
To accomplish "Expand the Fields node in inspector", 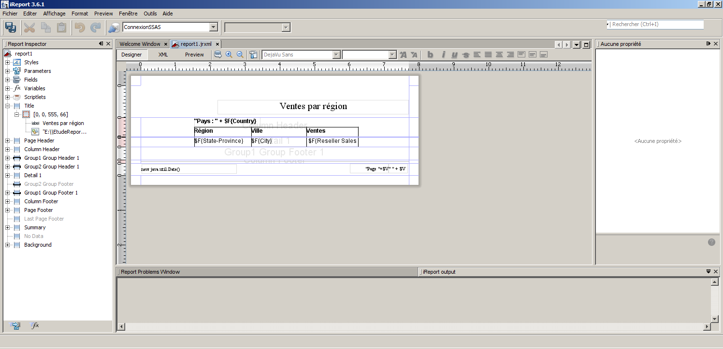I will [x=7, y=80].
